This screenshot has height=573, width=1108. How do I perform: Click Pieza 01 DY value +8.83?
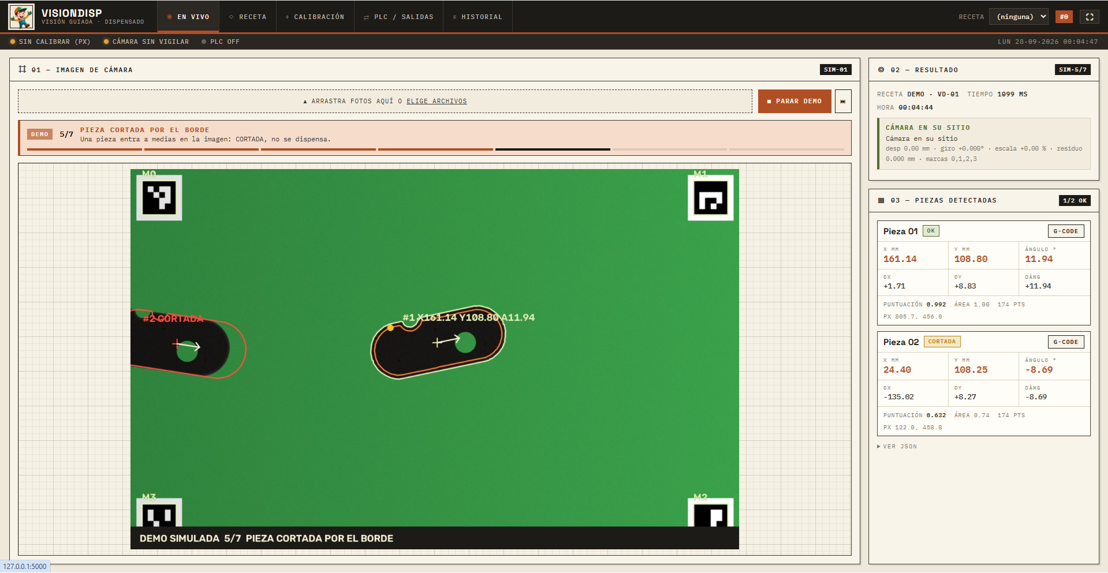tap(965, 286)
